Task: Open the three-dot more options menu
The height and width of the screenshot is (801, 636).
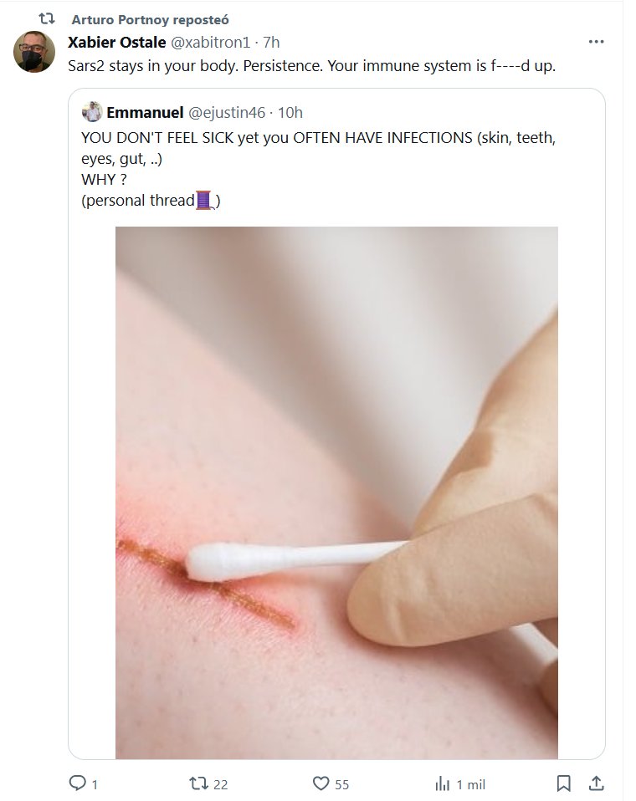Action: [596, 42]
